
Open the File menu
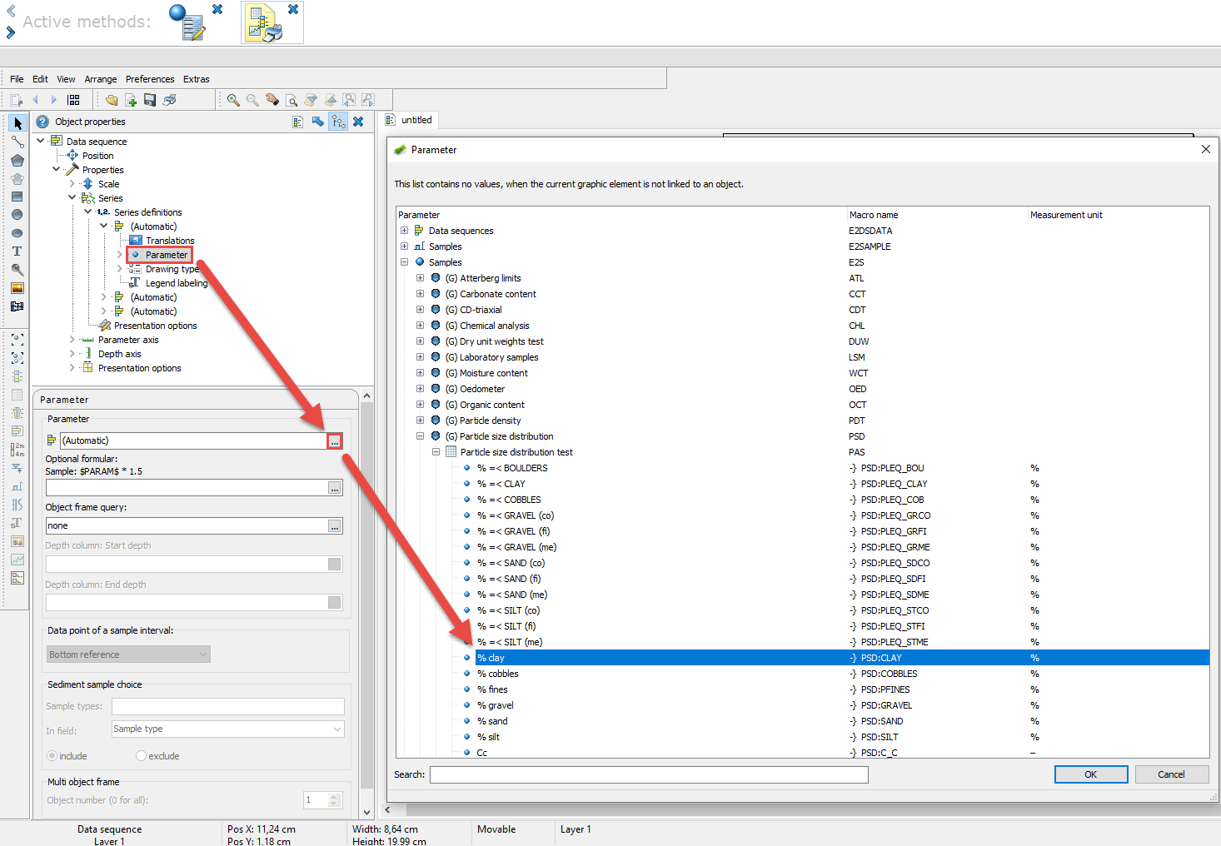point(17,79)
